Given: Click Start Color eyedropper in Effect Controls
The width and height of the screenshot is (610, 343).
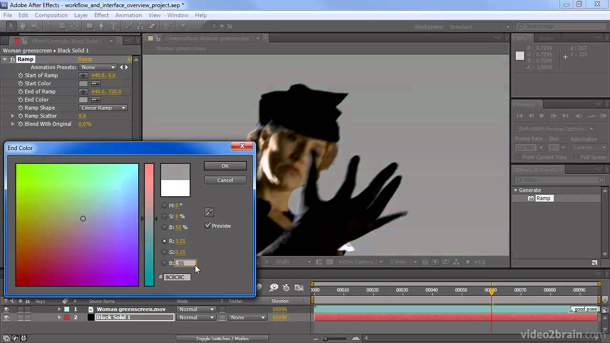Looking at the screenshot, I should click(x=96, y=83).
